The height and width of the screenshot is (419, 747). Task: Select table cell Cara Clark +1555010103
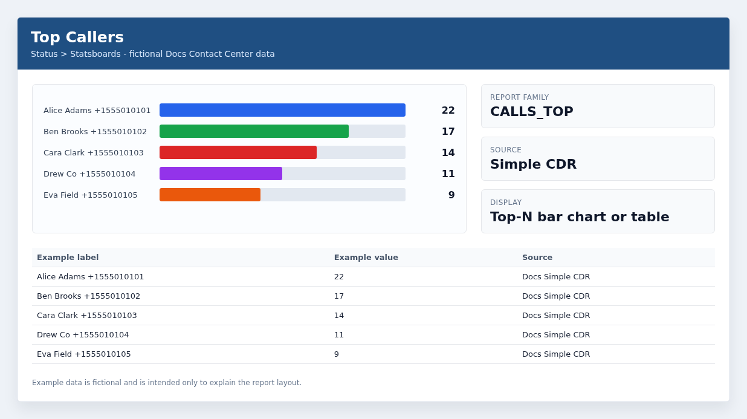pos(87,315)
